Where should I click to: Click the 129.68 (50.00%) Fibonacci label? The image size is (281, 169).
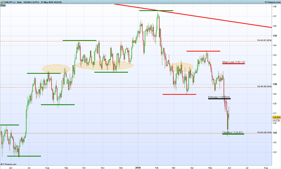(264, 86)
